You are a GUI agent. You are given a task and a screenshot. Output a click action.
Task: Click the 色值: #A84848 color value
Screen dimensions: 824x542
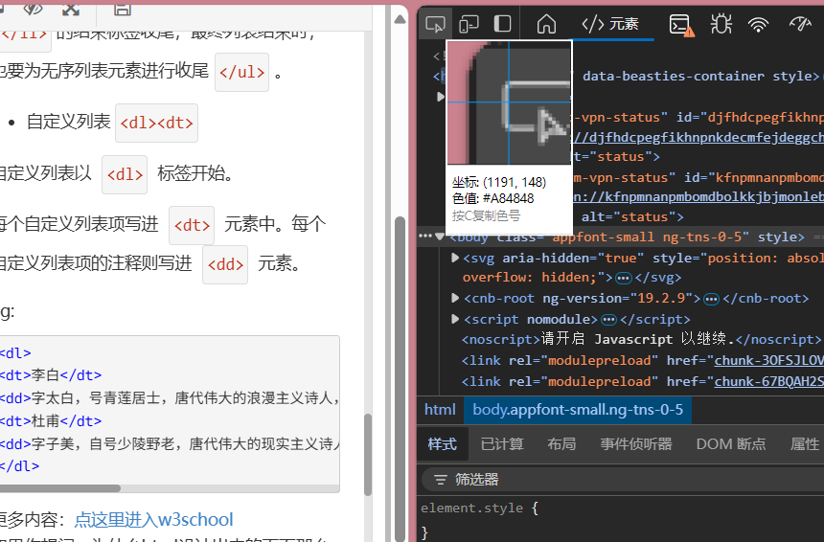[492, 198]
